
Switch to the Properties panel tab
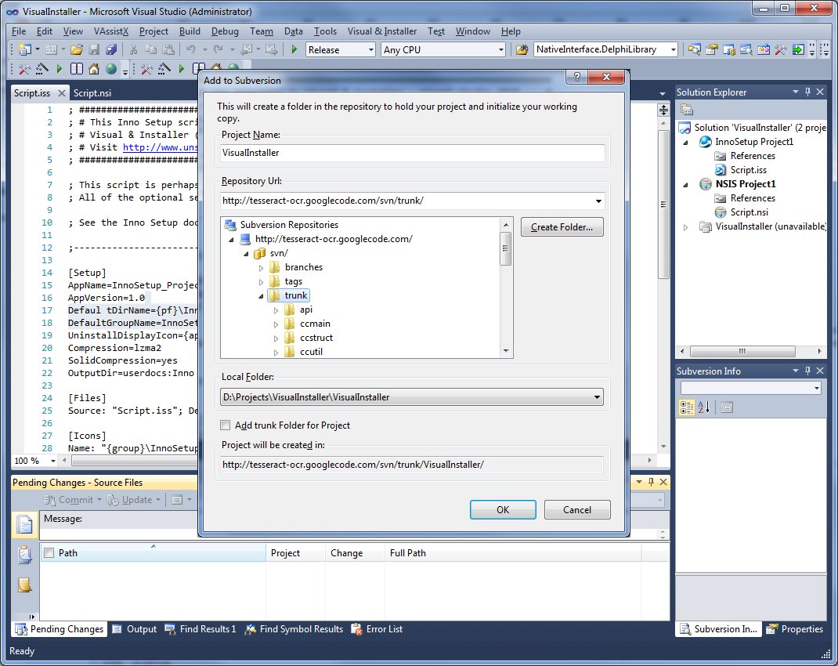click(795, 629)
